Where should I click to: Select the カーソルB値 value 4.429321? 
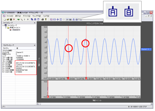19,68
